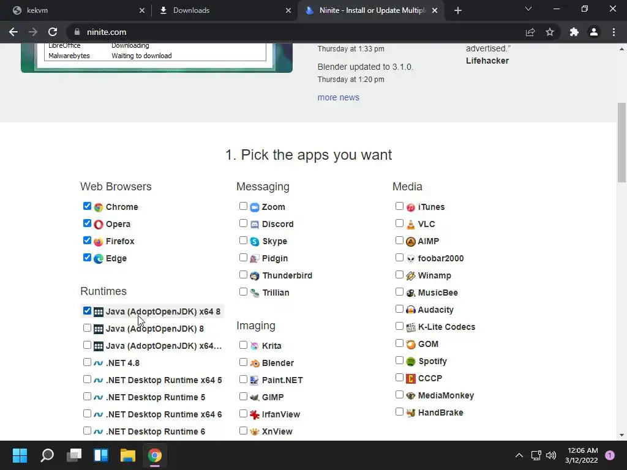Open Windows Start menu in taskbar
The height and width of the screenshot is (470, 627).
pyautogui.click(x=20, y=455)
